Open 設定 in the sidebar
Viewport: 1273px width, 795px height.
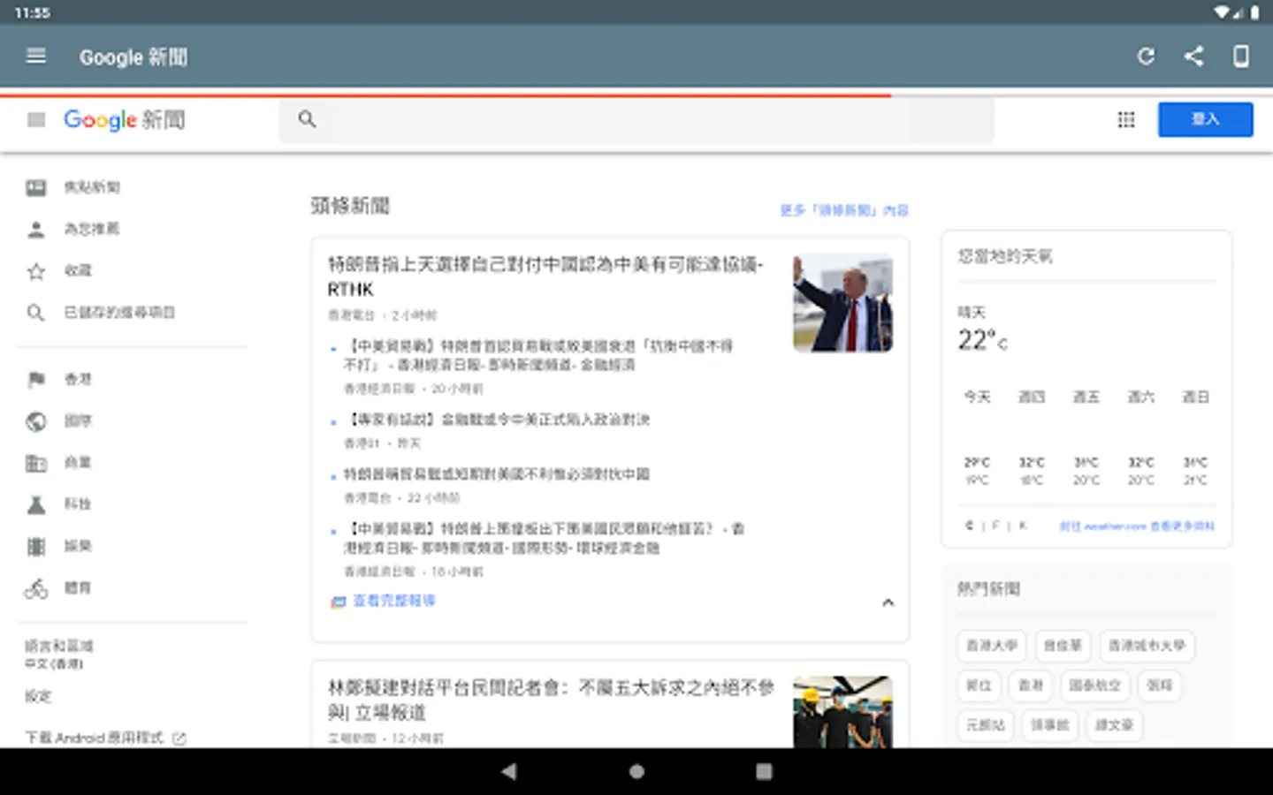tap(38, 697)
